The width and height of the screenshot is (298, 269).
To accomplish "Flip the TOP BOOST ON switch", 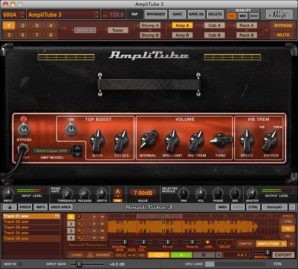I will tap(71, 129).
